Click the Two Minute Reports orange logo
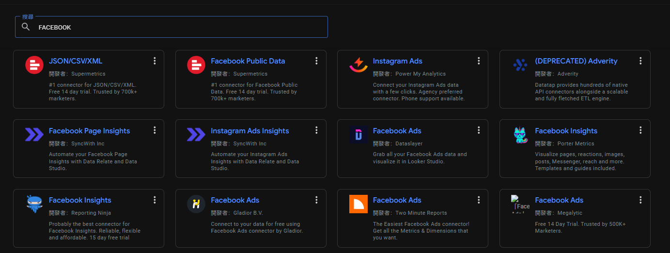The image size is (670, 253). tap(358, 204)
